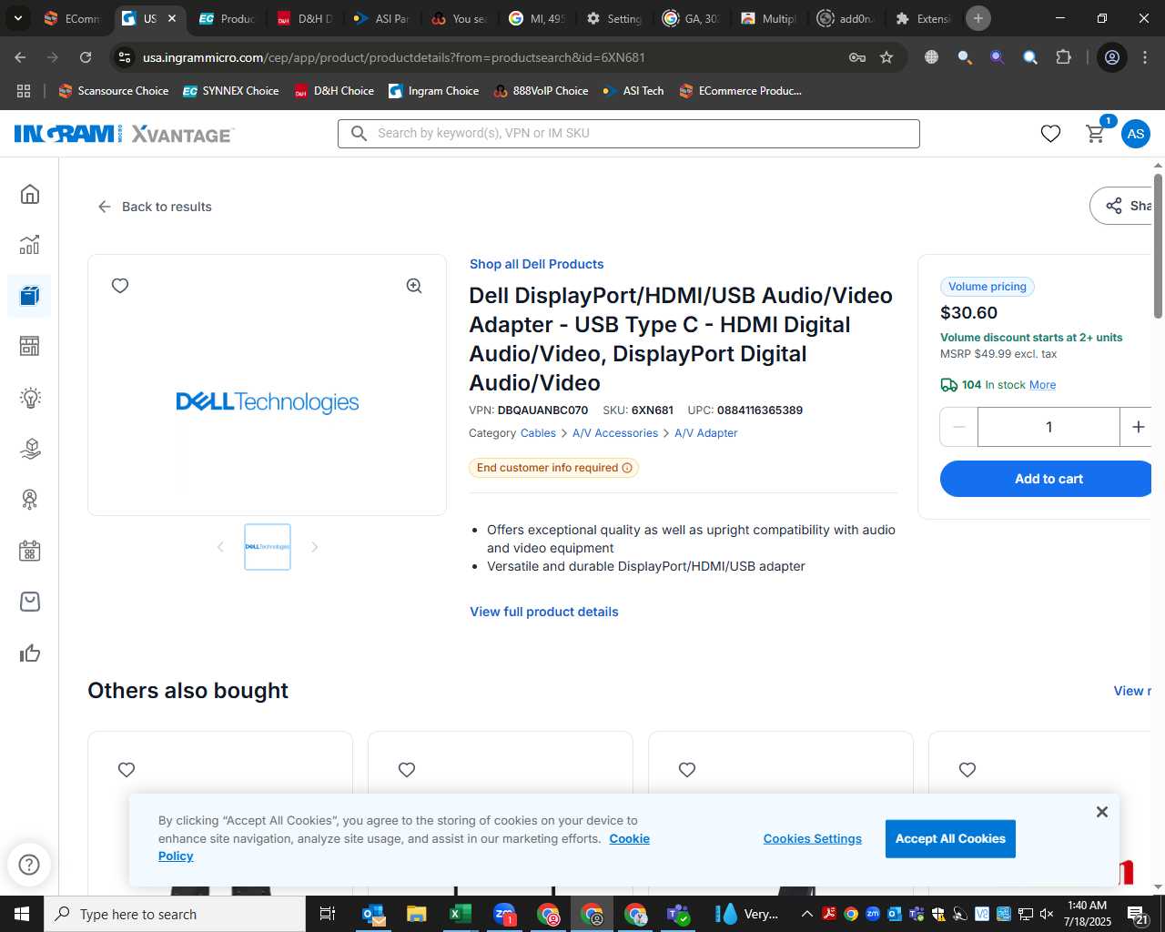Show next product thumbnail arrow

pos(315,547)
